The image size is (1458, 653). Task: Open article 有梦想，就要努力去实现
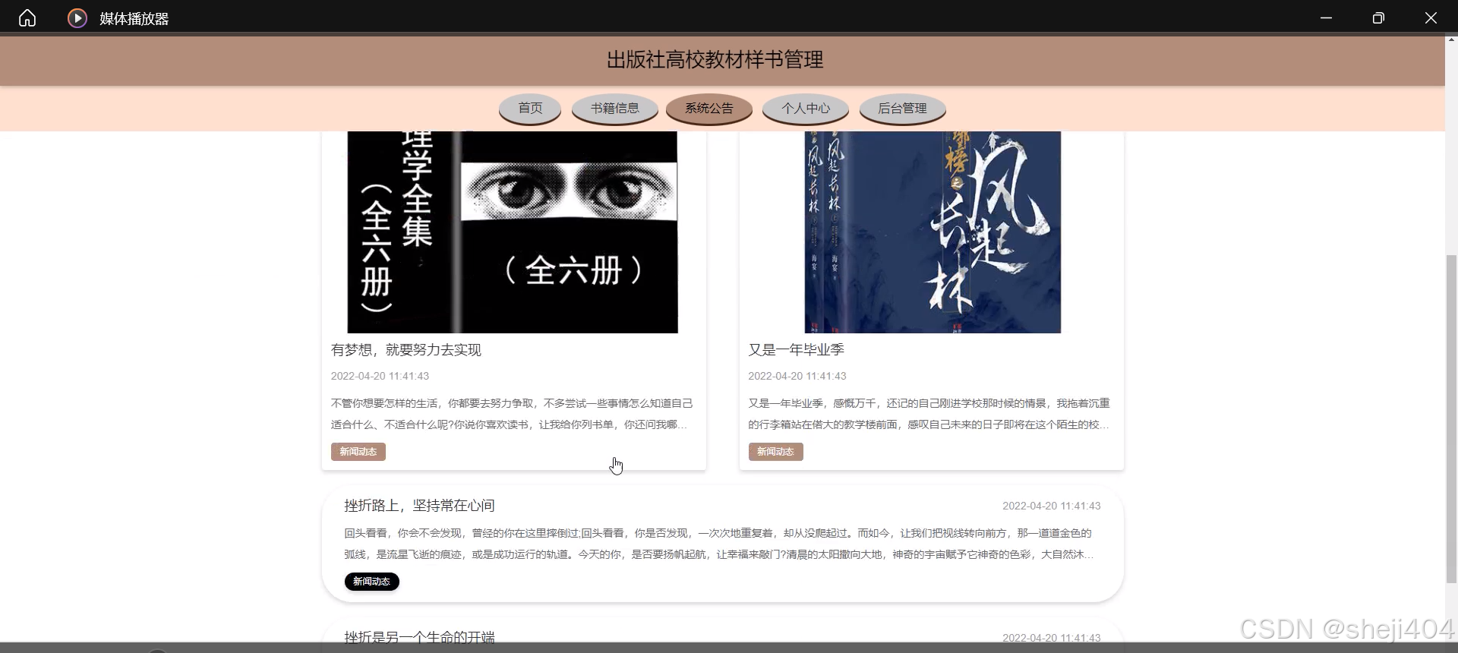(406, 350)
